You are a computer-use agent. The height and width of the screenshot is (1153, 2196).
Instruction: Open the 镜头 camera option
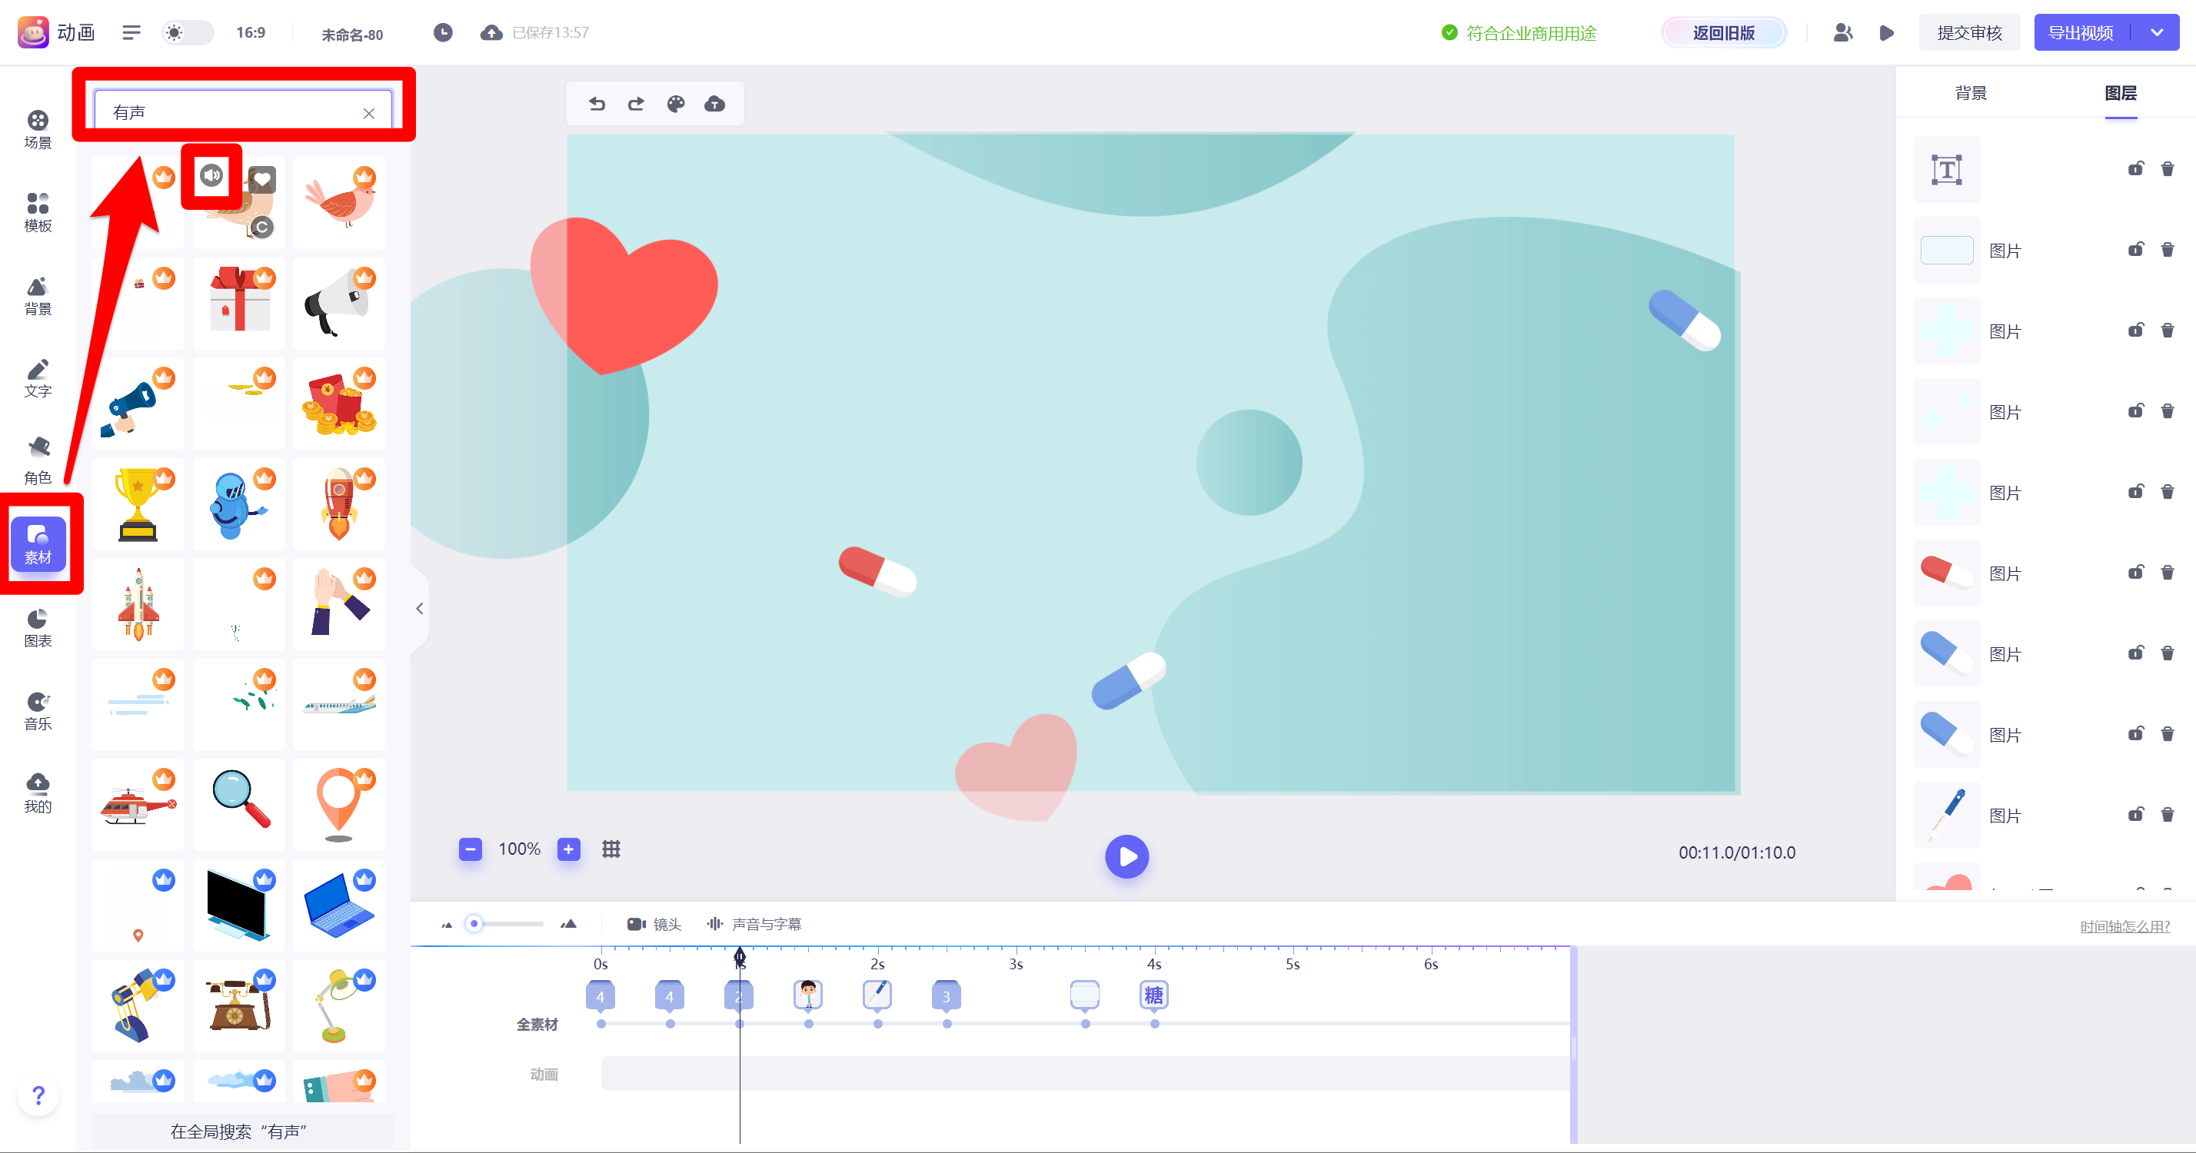tap(654, 925)
